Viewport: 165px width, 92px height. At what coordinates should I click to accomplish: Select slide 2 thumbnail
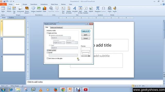coord(14,46)
